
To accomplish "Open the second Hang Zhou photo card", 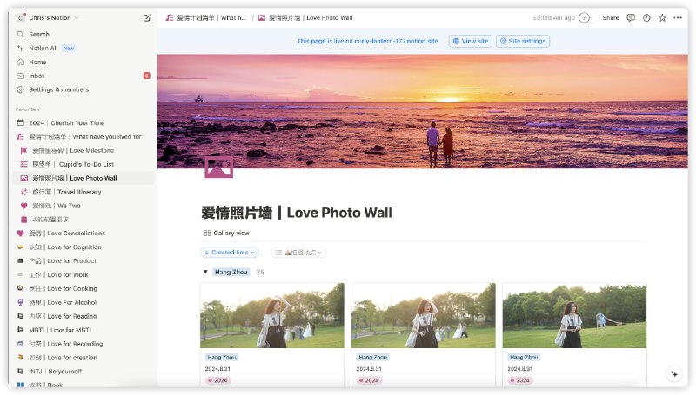I will pyautogui.click(x=423, y=335).
